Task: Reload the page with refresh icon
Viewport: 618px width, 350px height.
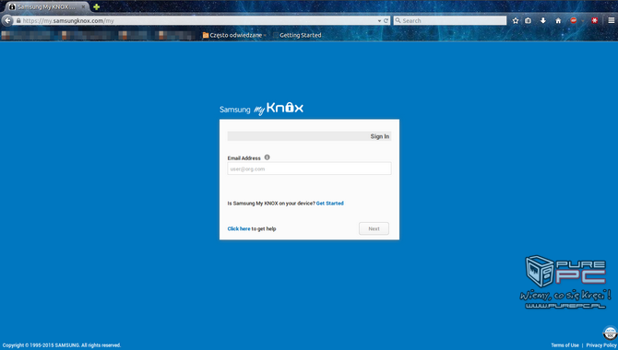Action: coord(386,21)
